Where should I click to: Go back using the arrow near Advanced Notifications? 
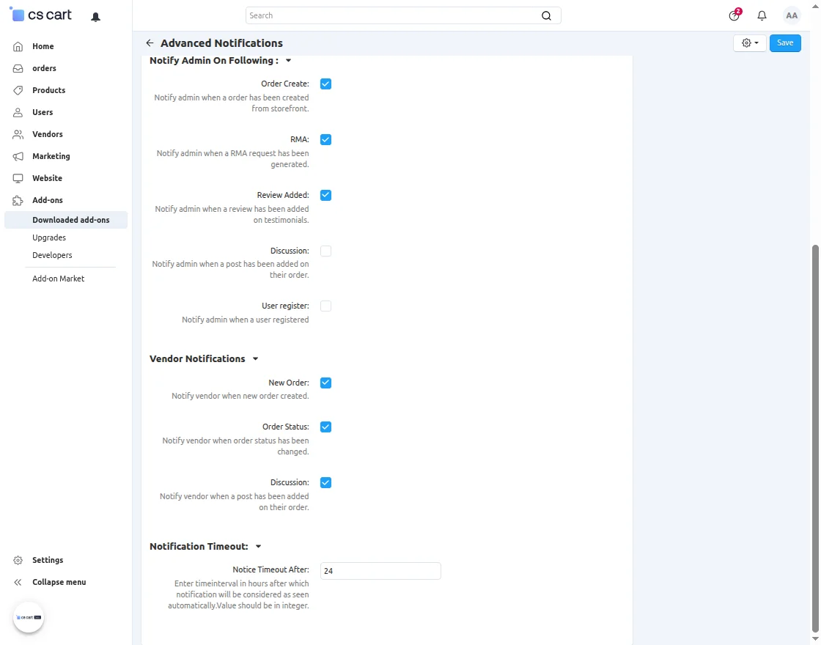click(x=150, y=43)
